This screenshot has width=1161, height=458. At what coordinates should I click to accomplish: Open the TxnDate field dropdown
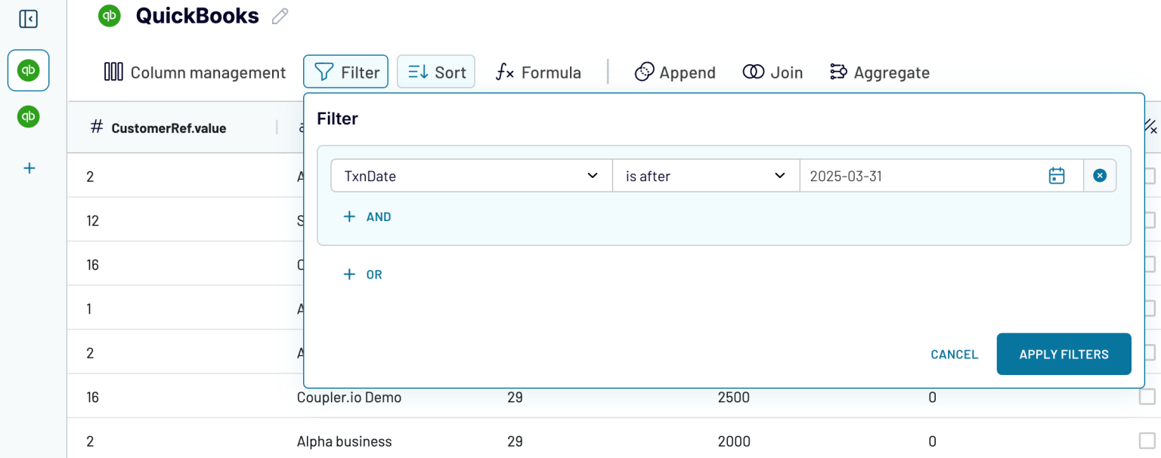[470, 175]
